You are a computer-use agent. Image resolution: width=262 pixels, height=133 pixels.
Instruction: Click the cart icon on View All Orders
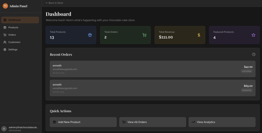tap(124, 122)
